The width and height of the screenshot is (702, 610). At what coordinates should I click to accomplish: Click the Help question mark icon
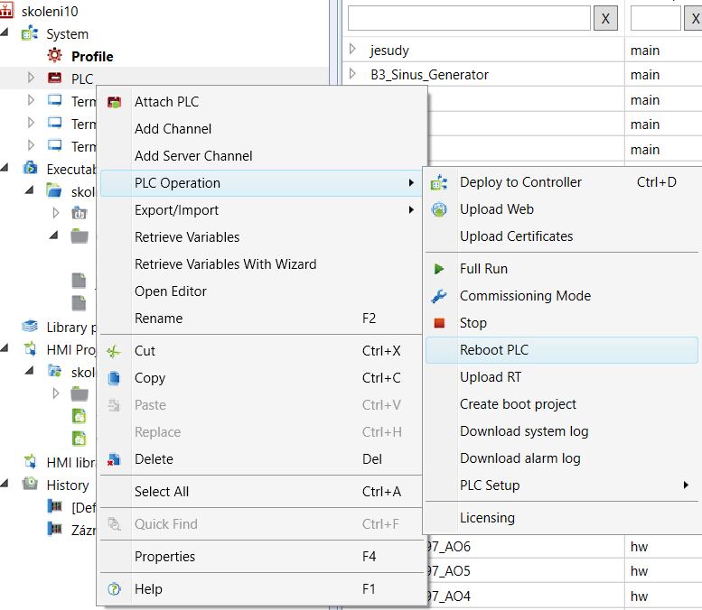point(115,589)
